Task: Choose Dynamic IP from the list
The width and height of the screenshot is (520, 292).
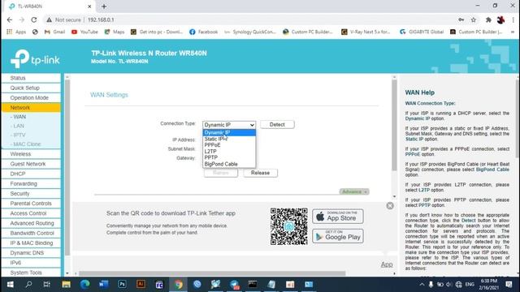Action: [229, 132]
